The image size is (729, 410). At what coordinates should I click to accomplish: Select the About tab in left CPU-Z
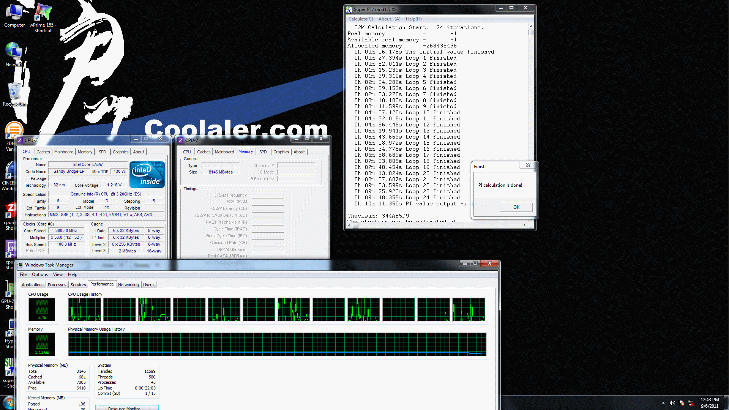coord(139,152)
